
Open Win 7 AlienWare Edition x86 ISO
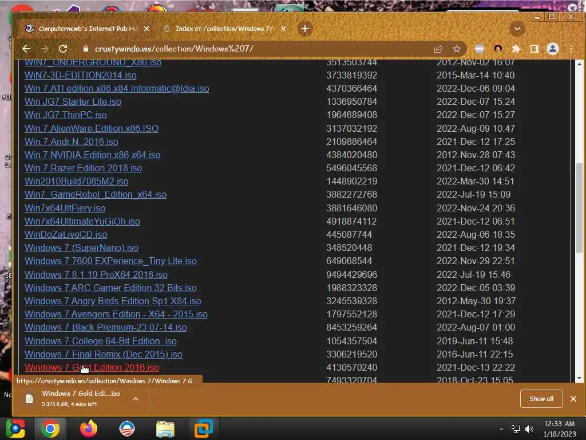92,129
